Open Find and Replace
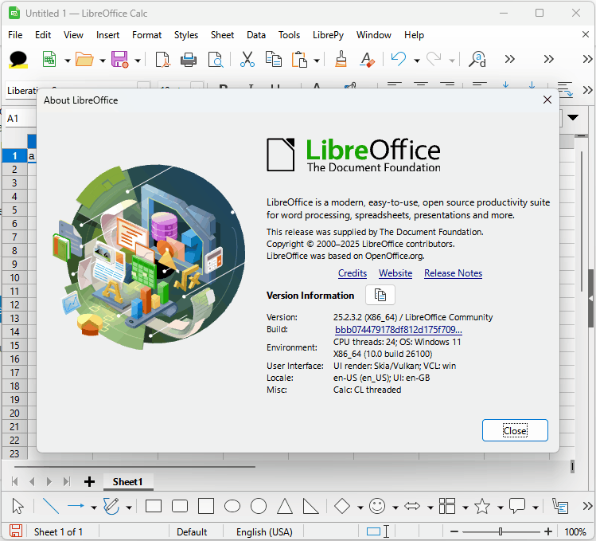The width and height of the screenshot is (596, 541). tap(477, 60)
